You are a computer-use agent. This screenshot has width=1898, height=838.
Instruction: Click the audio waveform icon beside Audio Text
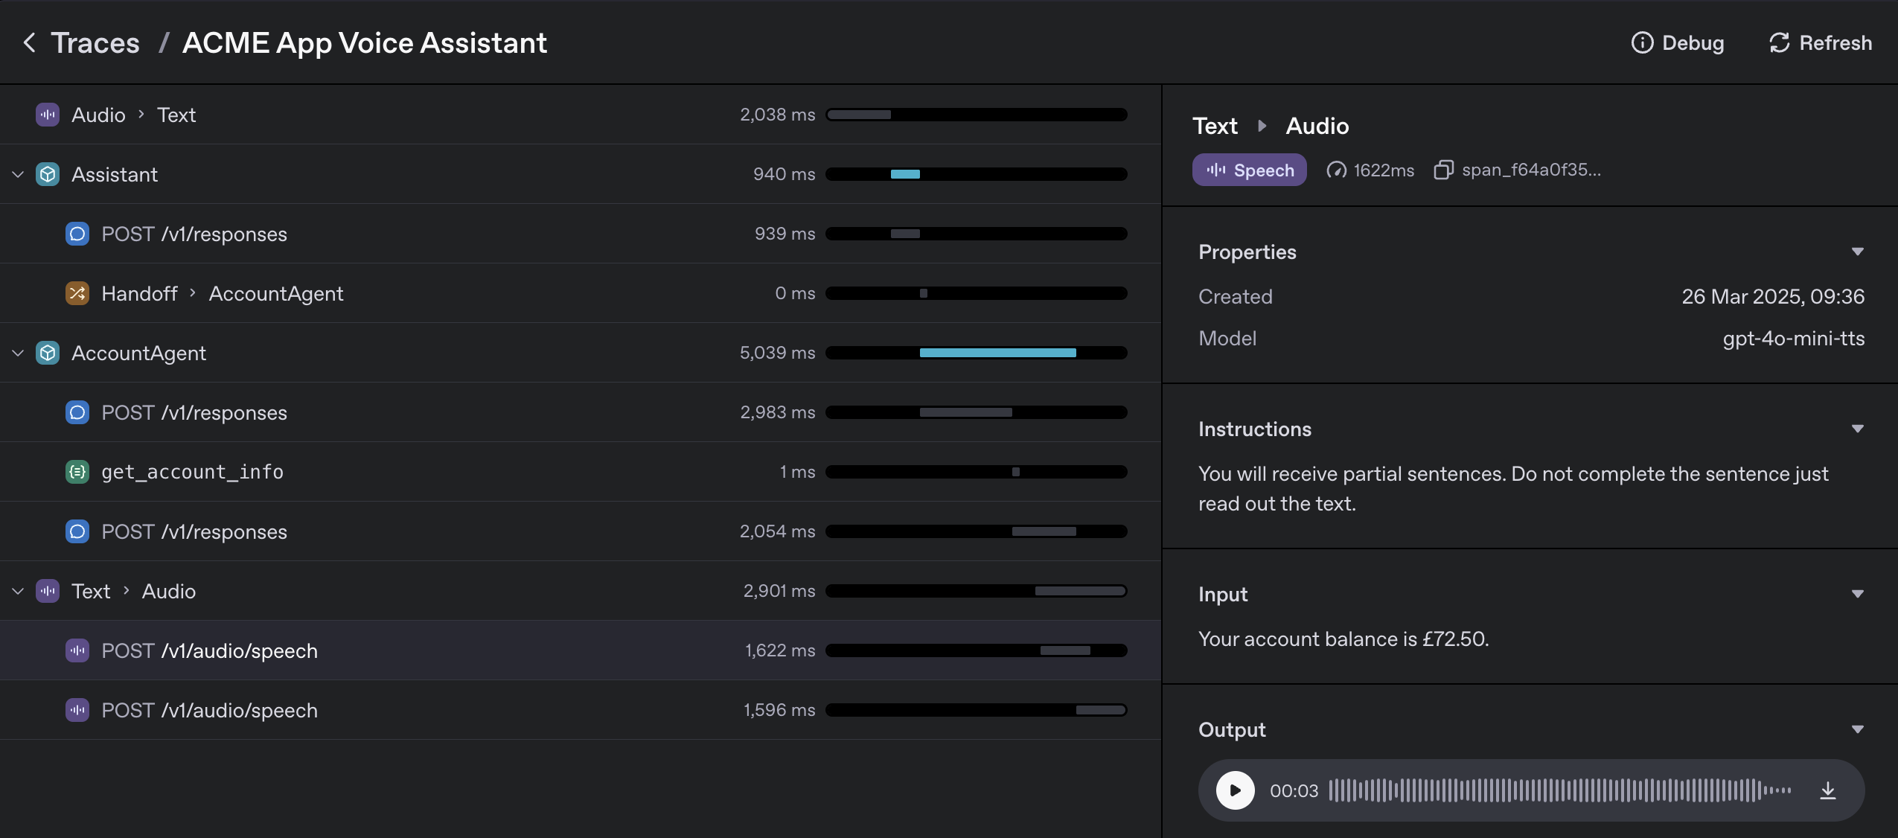coord(47,114)
